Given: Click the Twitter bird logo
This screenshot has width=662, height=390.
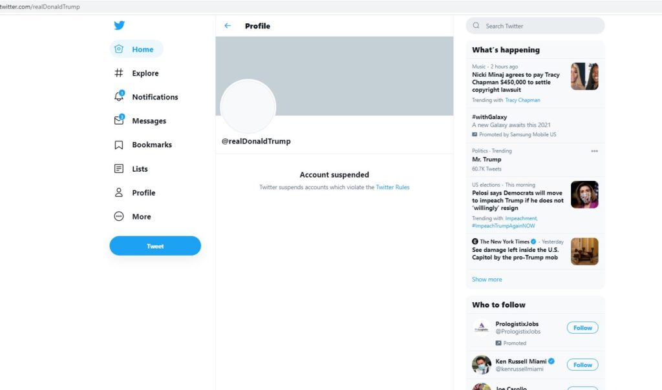Looking at the screenshot, I should point(119,25).
